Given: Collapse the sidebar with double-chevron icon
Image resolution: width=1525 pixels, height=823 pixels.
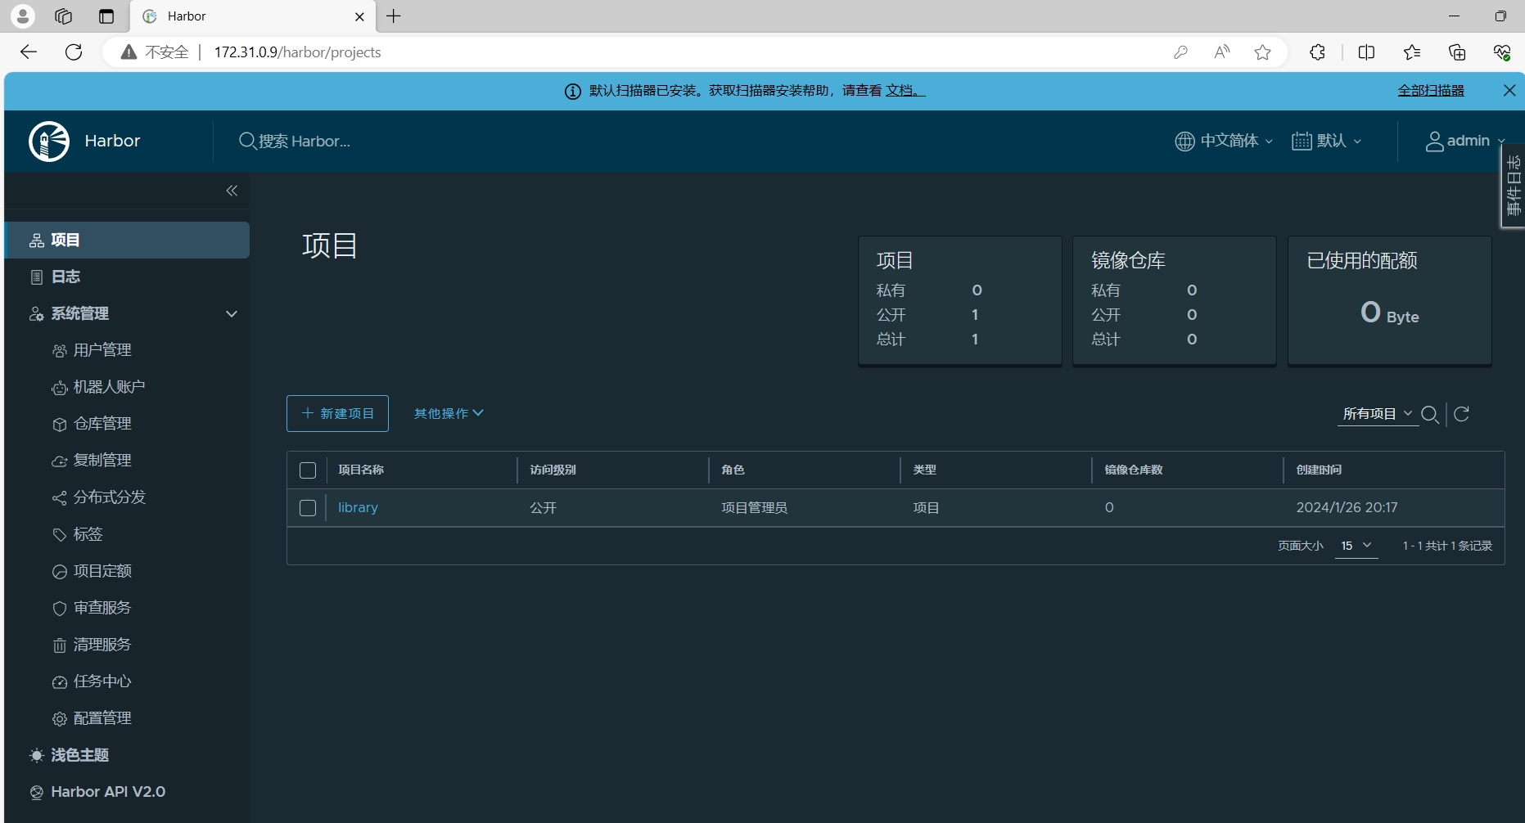Looking at the screenshot, I should click(232, 191).
